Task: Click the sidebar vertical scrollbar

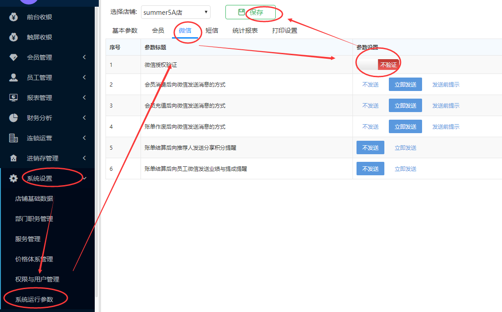Action: click(x=97, y=152)
